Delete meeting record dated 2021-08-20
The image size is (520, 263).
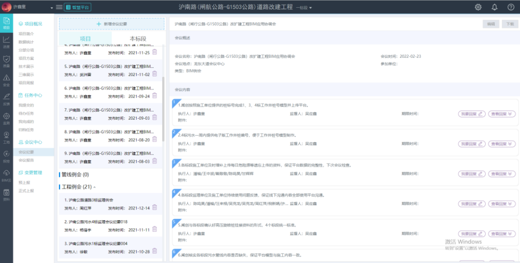tap(155, 139)
